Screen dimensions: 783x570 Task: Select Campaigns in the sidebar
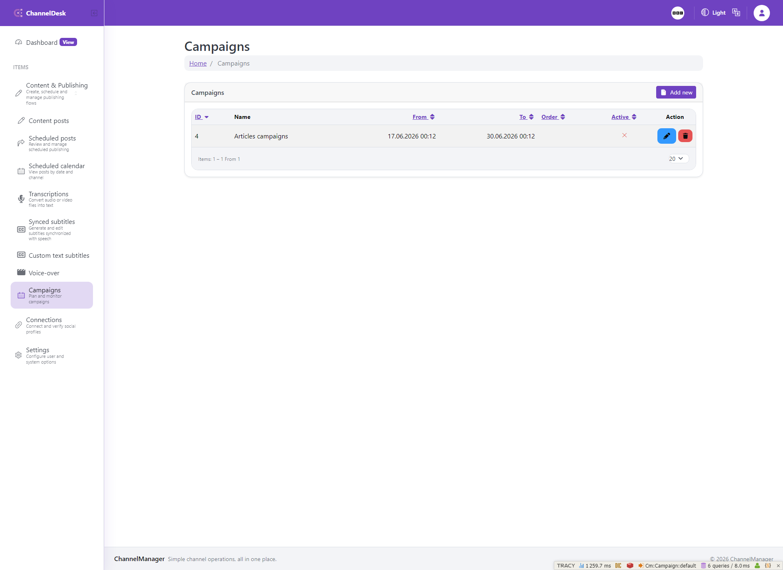click(52, 295)
